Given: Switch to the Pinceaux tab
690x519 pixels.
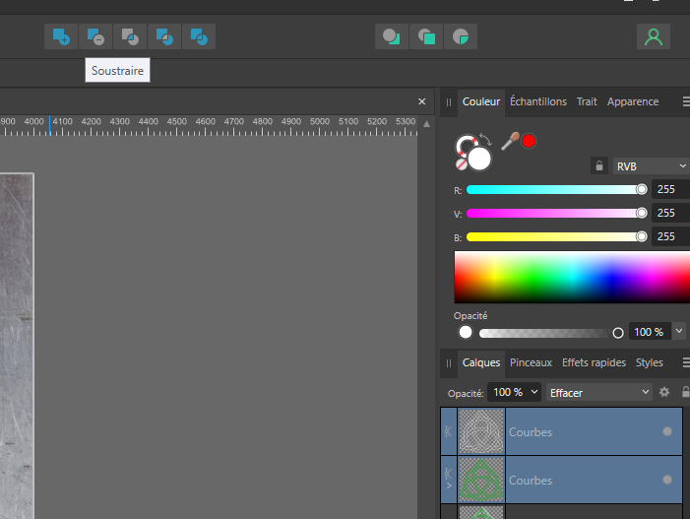Looking at the screenshot, I should tap(531, 362).
